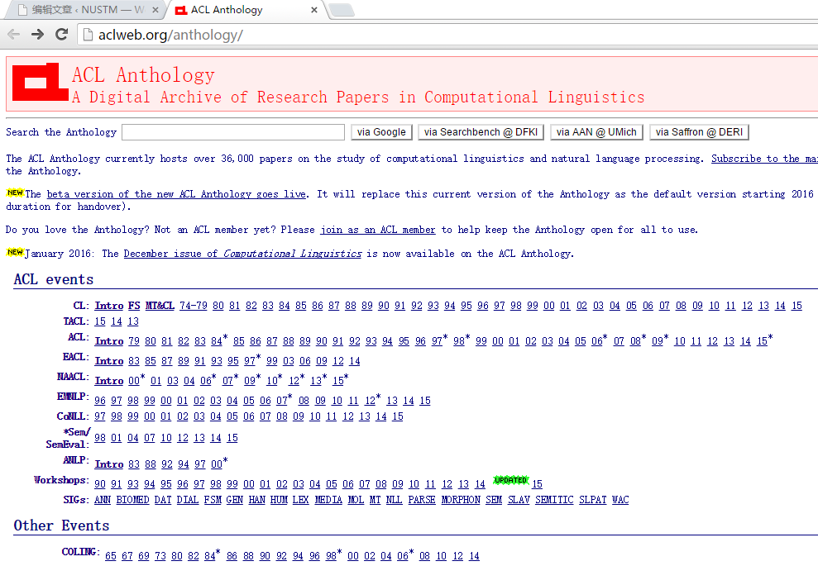This screenshot has width=818, height=566.
Task: Open ACL 06 proceedings
Action: 597,341
